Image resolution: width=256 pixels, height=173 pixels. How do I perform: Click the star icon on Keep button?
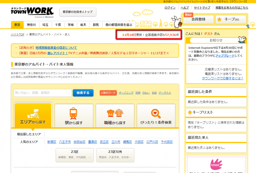(219, 19)
